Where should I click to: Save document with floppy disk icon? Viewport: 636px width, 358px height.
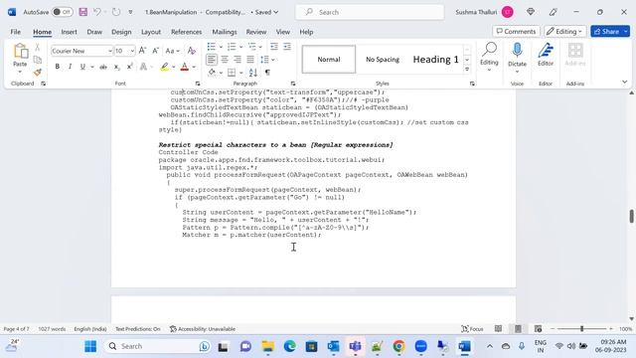[83, 12]
